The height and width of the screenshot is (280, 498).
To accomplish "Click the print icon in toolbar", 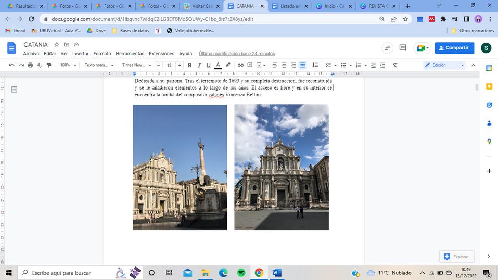I will tap(30, 65).
